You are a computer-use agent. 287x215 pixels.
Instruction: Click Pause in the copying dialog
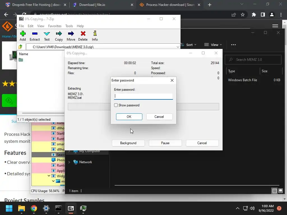point(165,143)
